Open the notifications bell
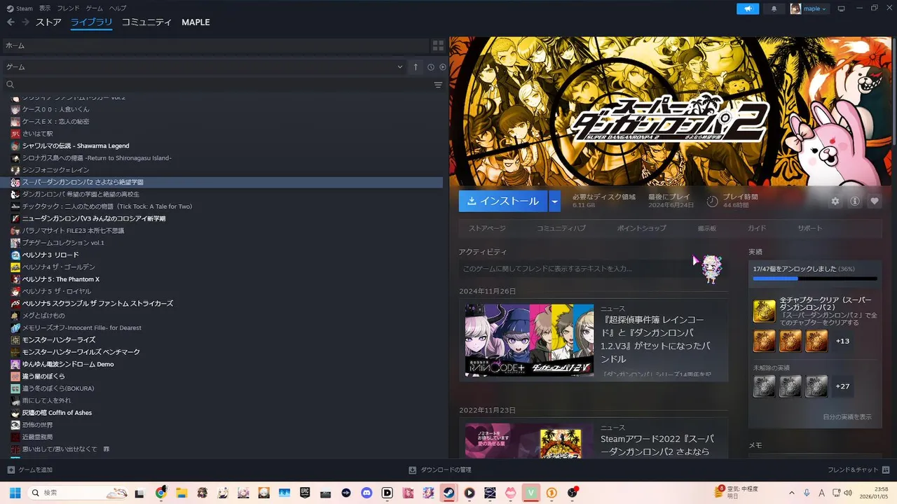The width and height of the screenshot is (897, 504). click(x=774, y=8)
